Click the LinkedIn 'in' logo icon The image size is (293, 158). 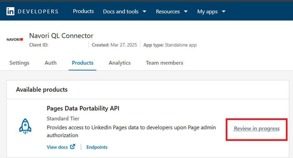(10, 11)
